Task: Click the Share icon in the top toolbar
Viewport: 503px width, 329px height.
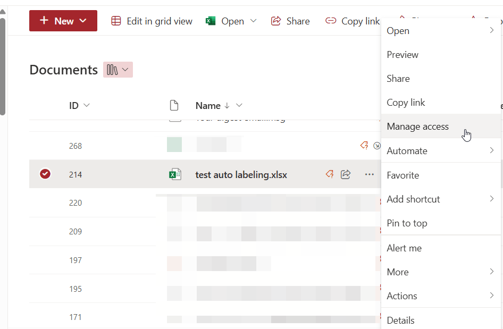Action: point(276,21)
